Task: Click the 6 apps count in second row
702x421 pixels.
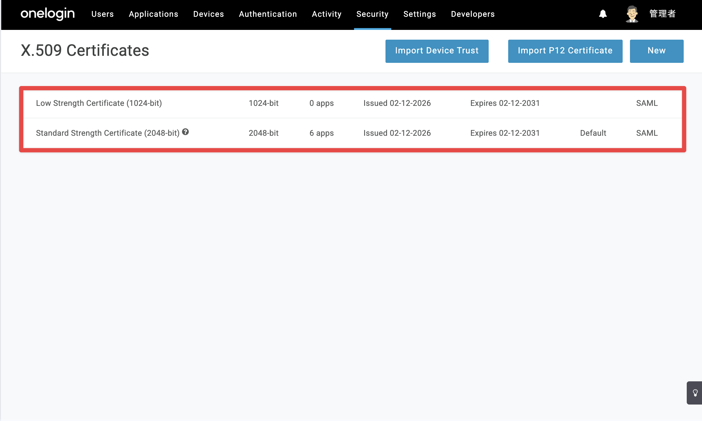Action: [321, 133]
